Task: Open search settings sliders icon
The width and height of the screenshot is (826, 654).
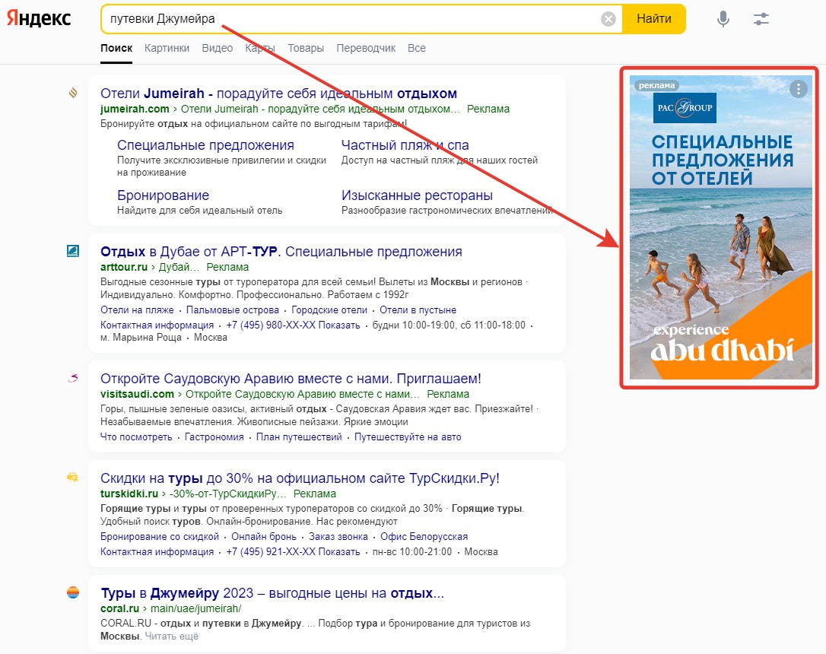Action: (761, 19)
